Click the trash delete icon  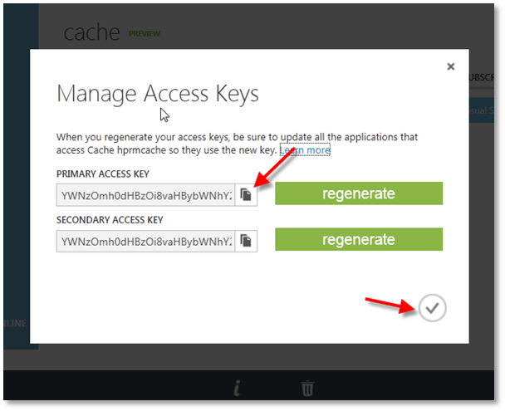(x=307, y=388)
